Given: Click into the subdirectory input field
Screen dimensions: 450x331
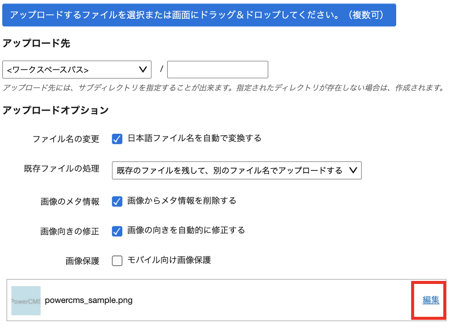Looking at the screenshot, I should click(x=217, y=69).
